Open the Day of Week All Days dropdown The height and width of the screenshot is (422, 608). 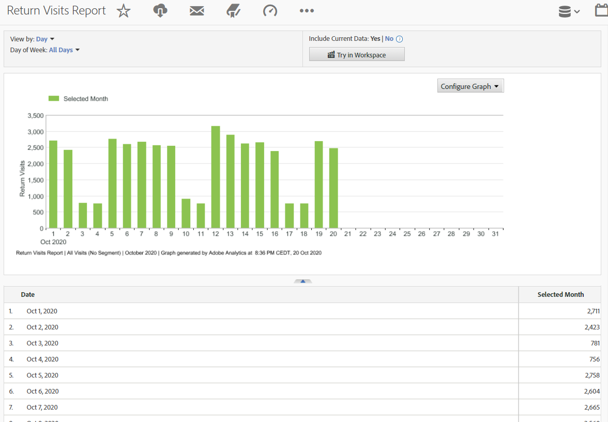pyautogui.click(x=64, y=50)
